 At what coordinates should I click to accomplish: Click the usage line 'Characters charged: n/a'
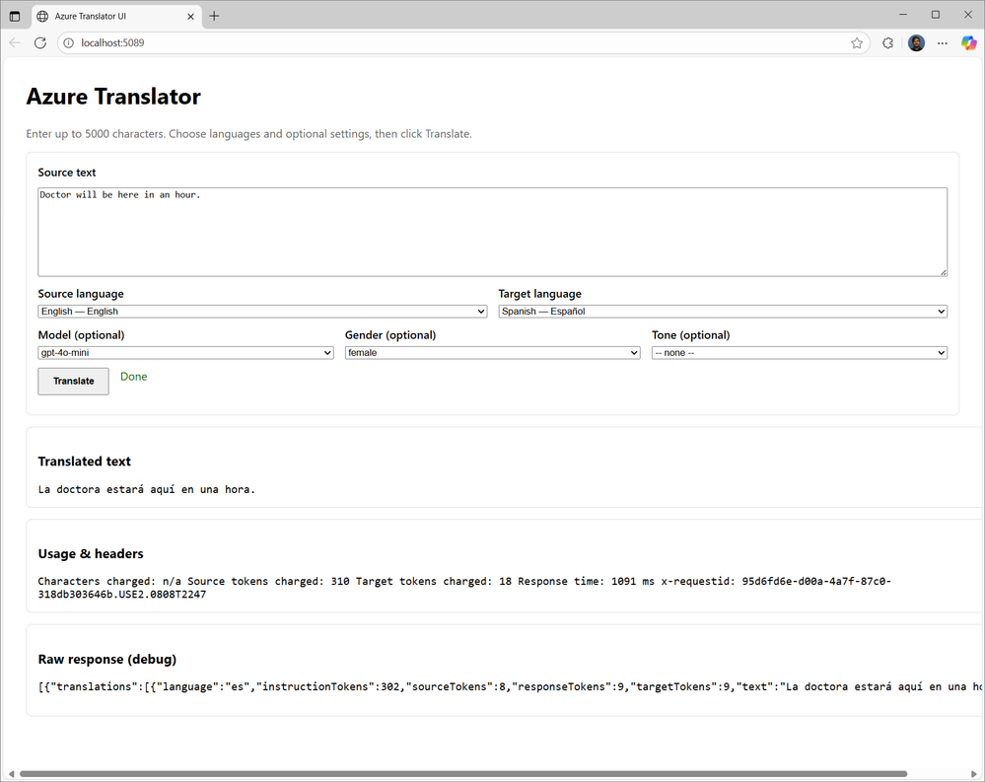tap(109, 581)
